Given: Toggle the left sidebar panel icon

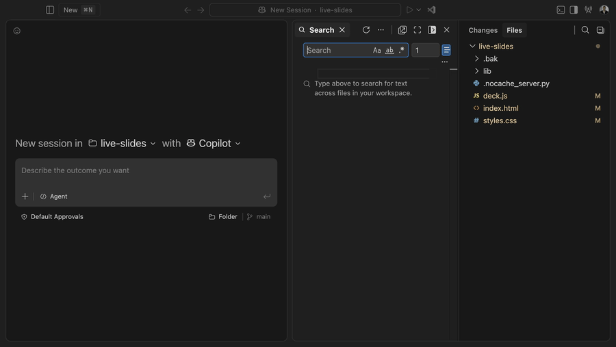Looking at the screenshot, I should click(x=50, y=10).
